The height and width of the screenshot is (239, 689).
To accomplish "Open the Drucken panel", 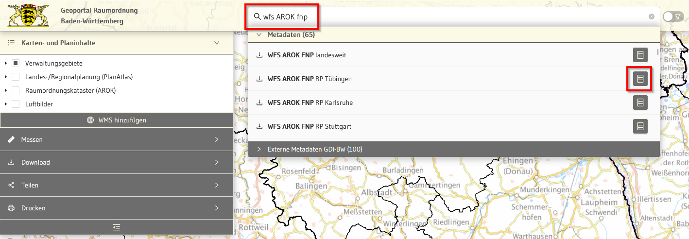I will [116, 208].
